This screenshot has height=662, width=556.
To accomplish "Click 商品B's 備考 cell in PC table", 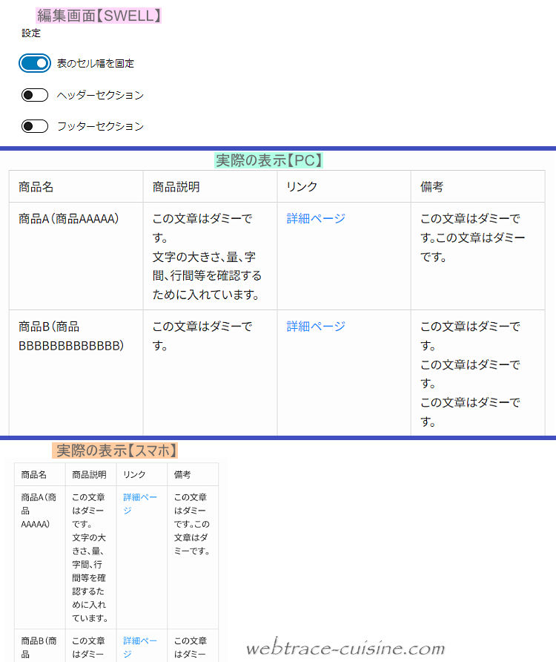I will coord(478,373).
